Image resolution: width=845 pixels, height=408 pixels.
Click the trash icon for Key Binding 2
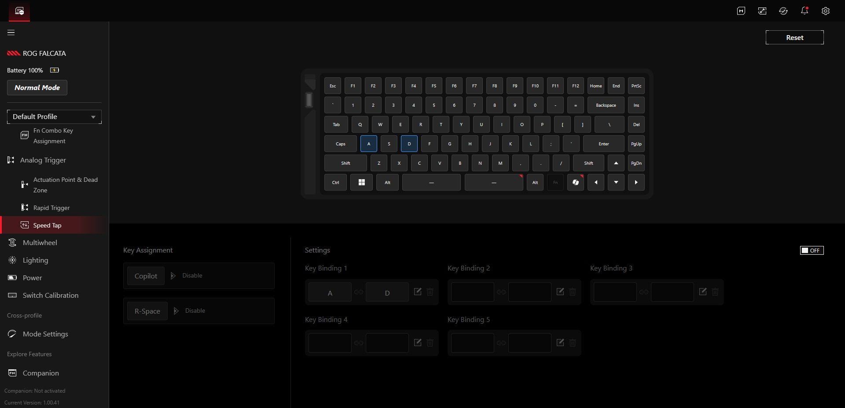[573, 292]
